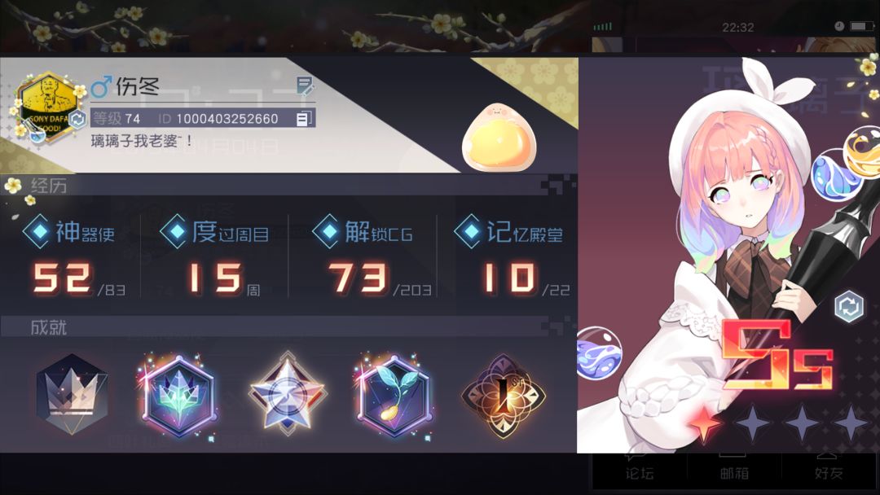Select the sprout seed achievement badge
Viewport: 880px width, 495px height.
tap(394, 395)
